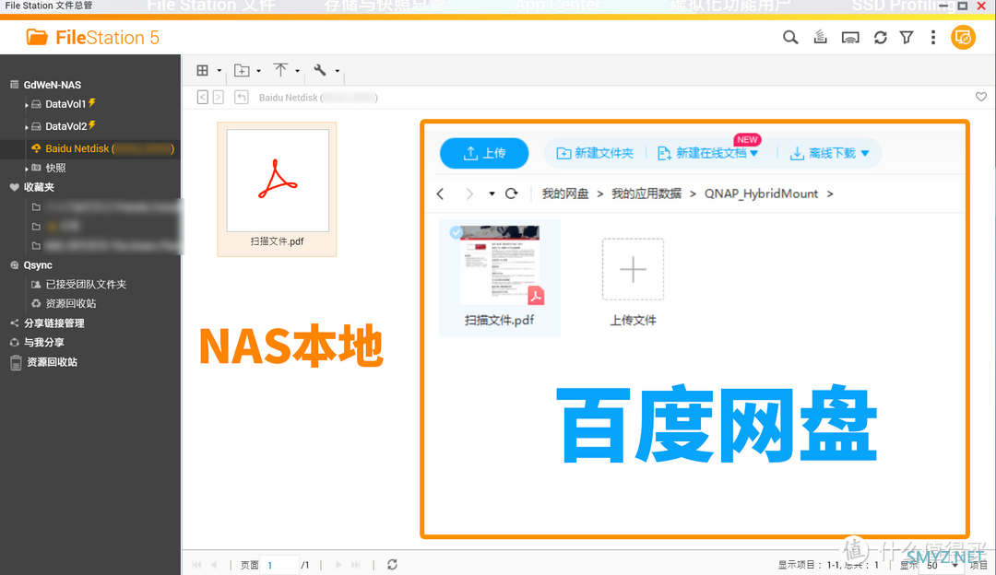Select the DataVol2 volume
The image size is (996, 575).
tap(65, 126)
